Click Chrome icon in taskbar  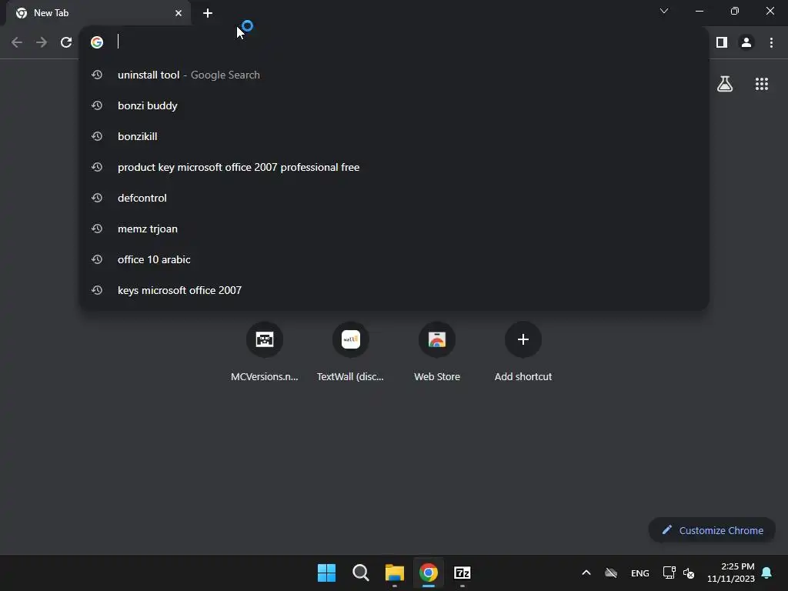pos(428,573)
